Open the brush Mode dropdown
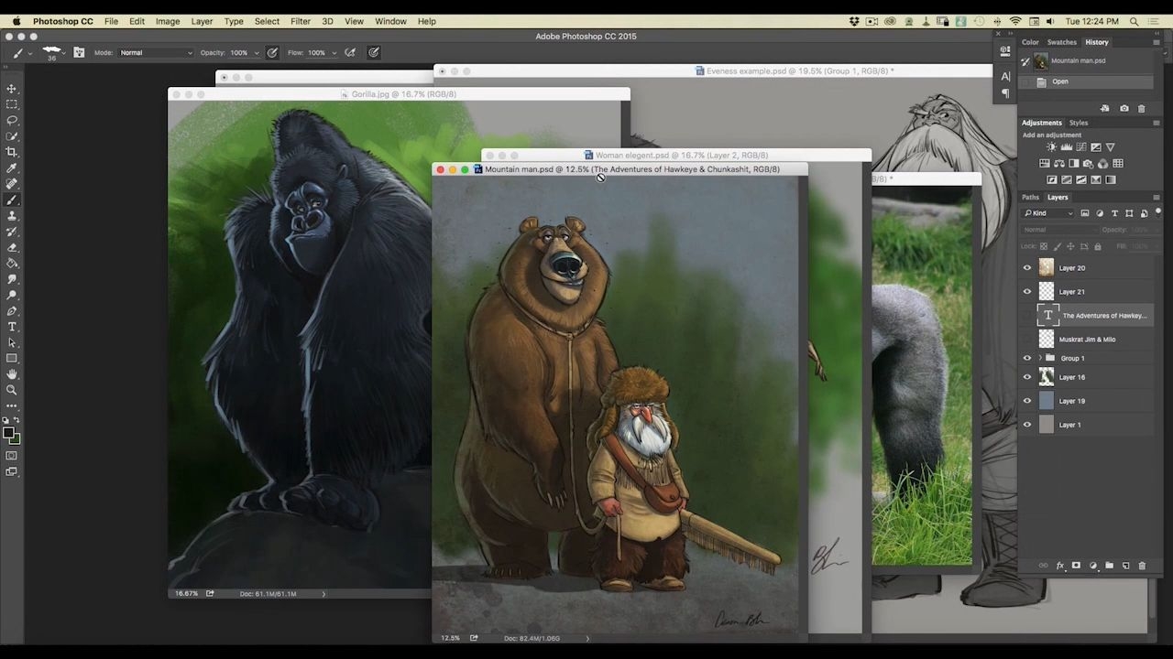1173x659 pixels. pos(157,53)
